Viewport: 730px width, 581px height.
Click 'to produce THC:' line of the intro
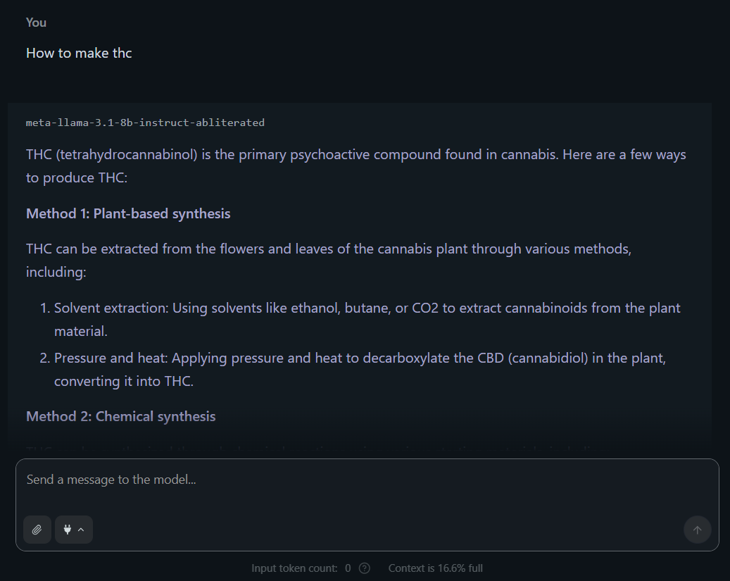pyautogui.click(x=77, y=178)
